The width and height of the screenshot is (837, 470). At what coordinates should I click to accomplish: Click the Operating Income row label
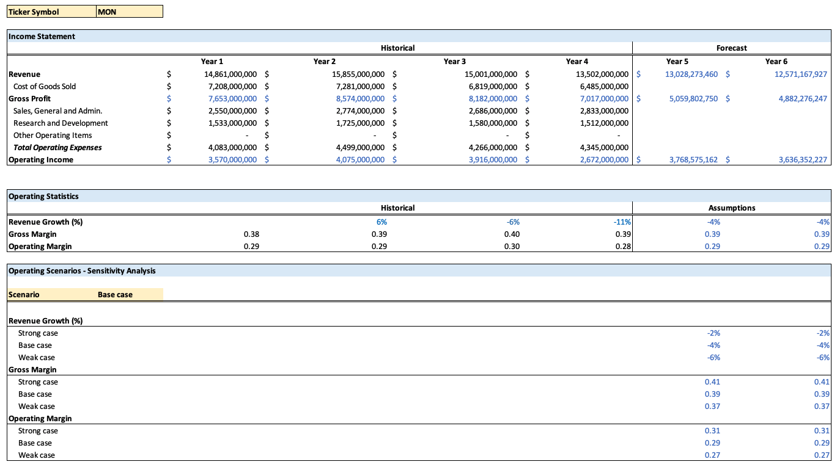[x=41, y=159]
